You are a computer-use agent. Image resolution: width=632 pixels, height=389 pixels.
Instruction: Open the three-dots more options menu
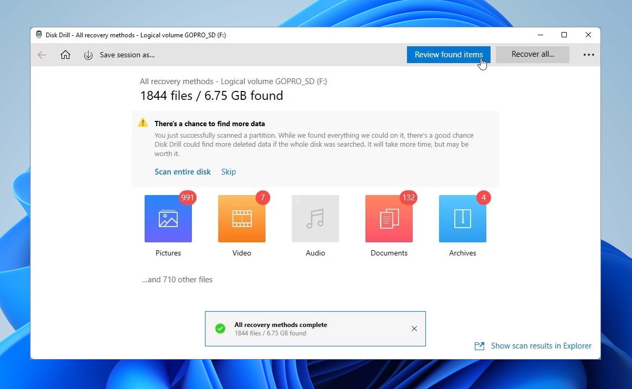pyautogui.click(x=589, y=55)
